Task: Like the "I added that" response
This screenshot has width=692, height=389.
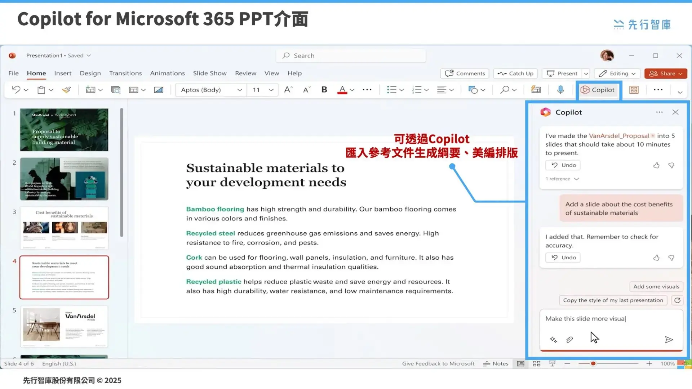Action: pyautogui.click(x=656, y=258)
